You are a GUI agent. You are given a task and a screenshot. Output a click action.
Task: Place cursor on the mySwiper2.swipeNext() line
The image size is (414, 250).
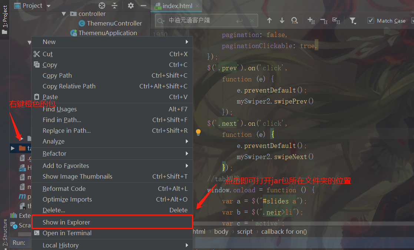click(275, 157)
